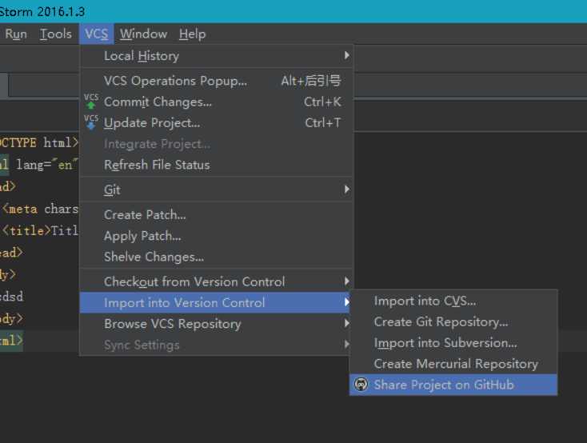Viewport: 587px width, 443px height.
Task: Click the 'dsd' text in editor
Action: click(12, 297)
